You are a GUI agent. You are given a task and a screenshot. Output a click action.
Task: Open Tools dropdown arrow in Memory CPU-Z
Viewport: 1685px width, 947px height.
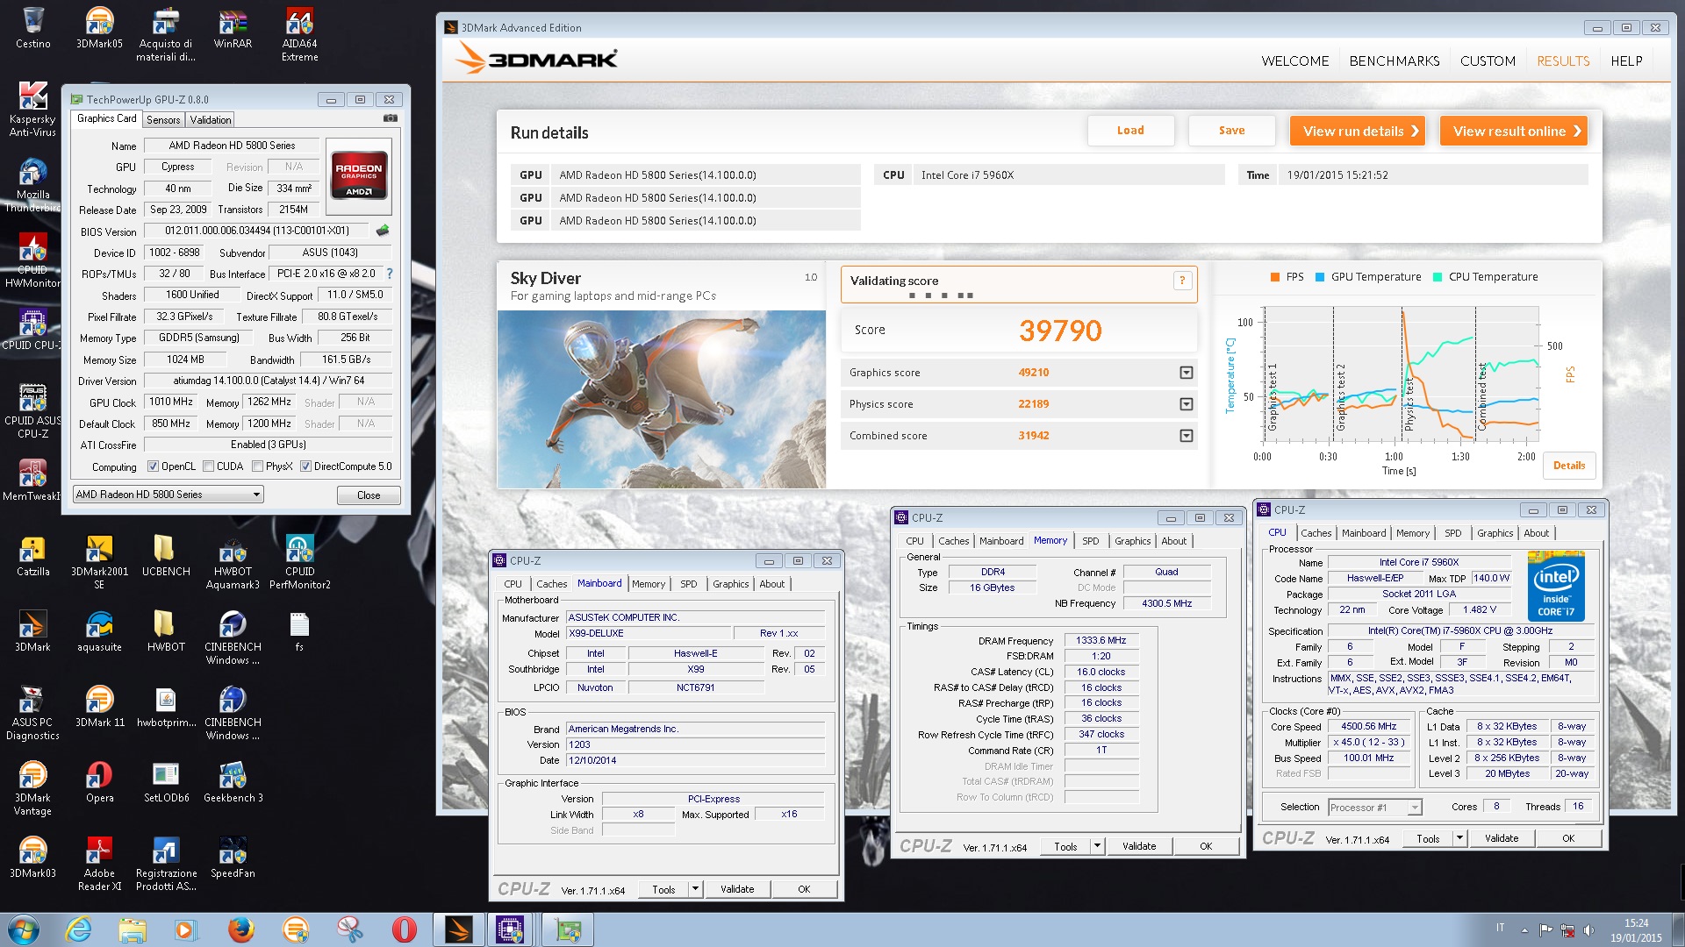click(x=1097, y=846)
